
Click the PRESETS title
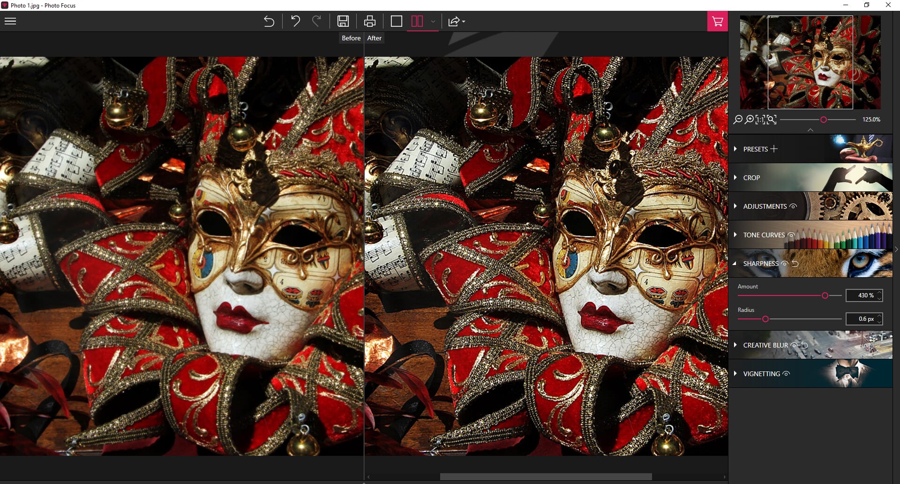click(x=755, y=149)
